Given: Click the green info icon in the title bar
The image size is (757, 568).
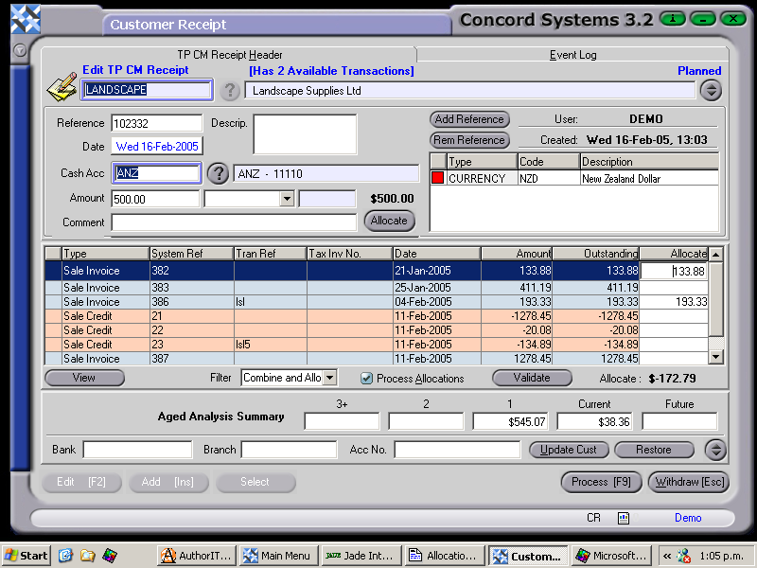Looking at the screenshot, I should click(672, 18).
